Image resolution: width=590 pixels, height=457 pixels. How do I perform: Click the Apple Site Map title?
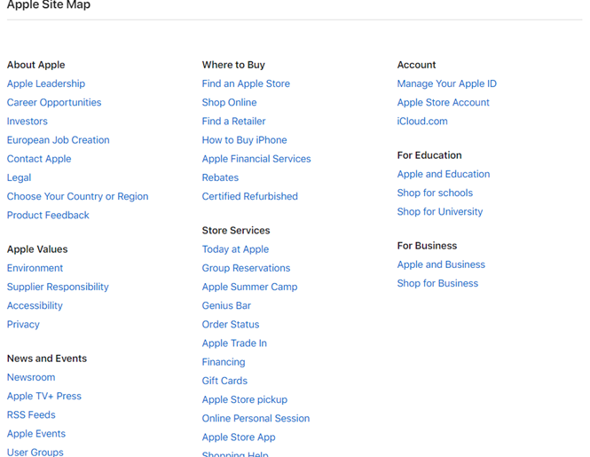coord(49,5)
